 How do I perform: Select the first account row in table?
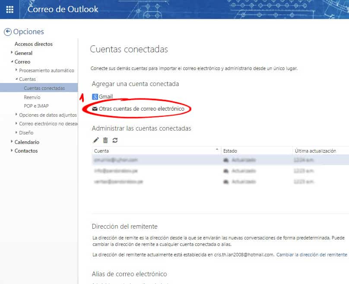click(x=220, y=160)
